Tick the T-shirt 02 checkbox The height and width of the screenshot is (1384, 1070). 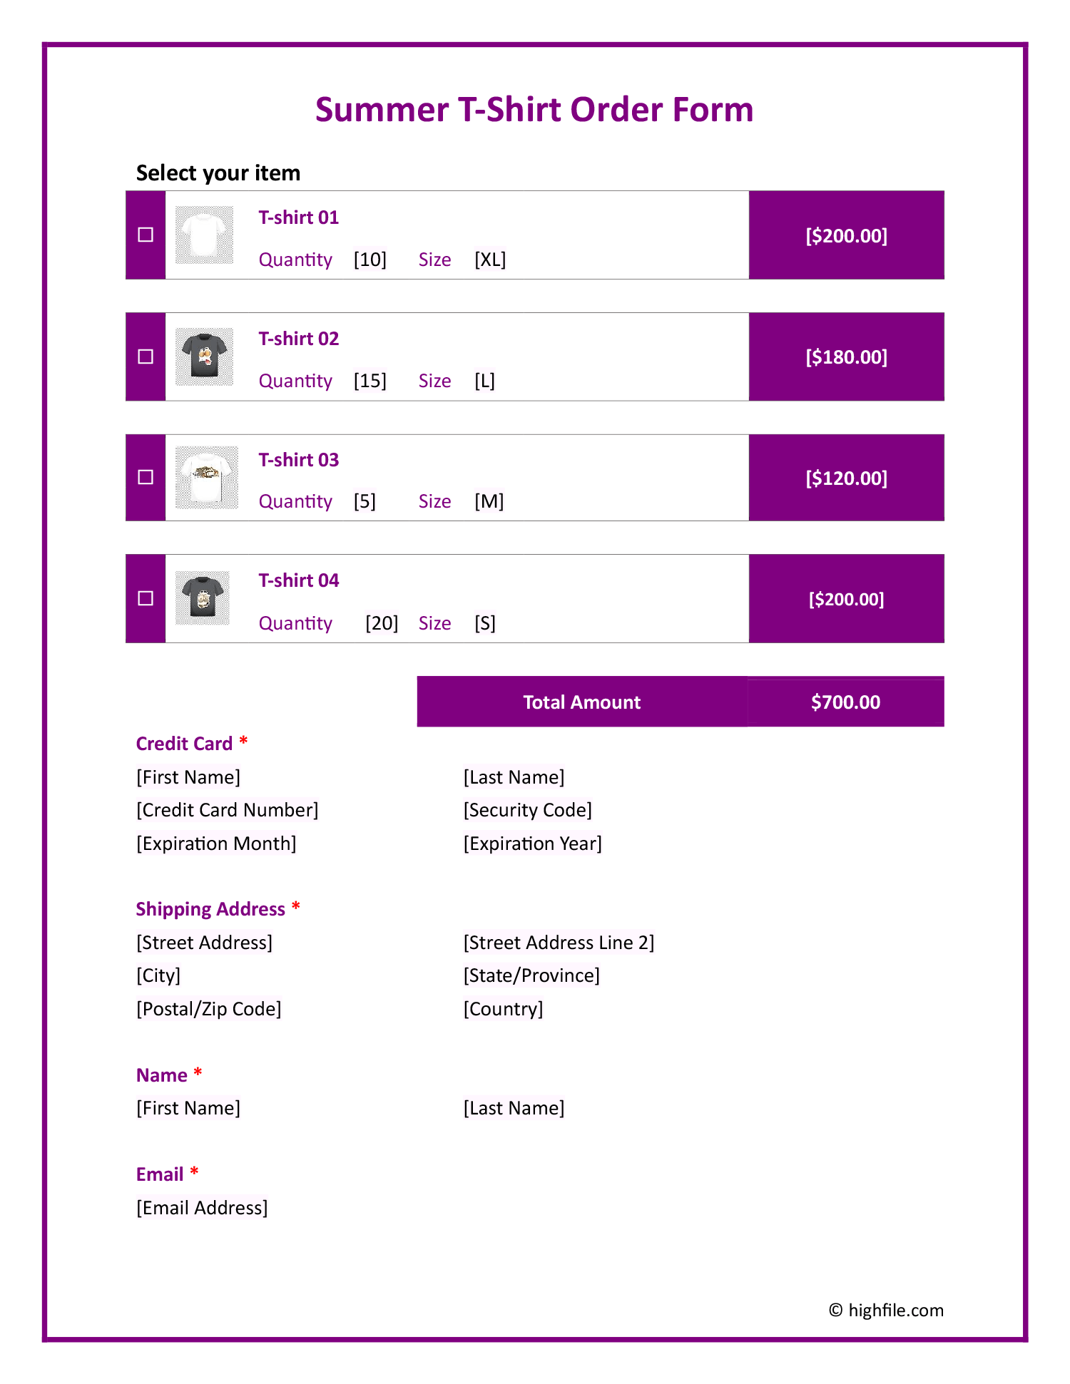coord(146,357)
